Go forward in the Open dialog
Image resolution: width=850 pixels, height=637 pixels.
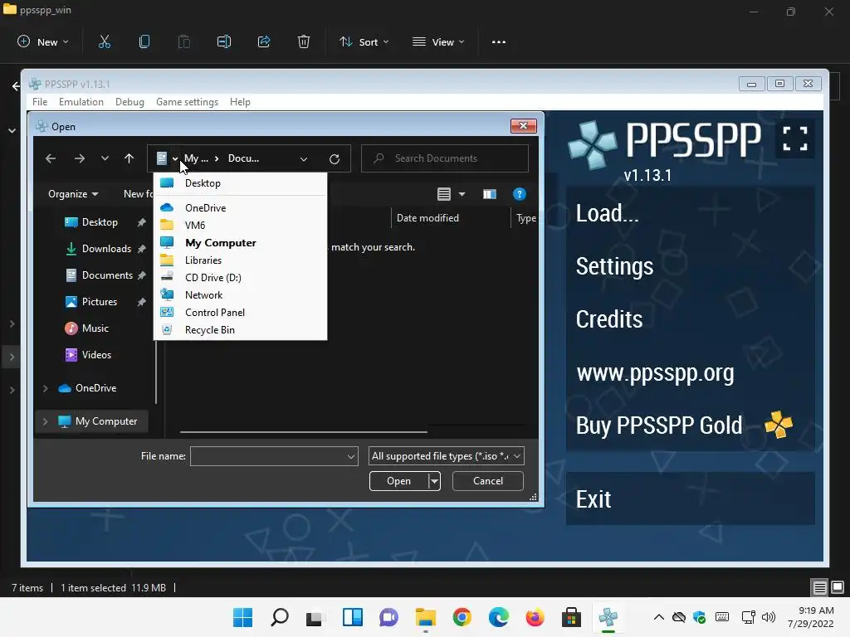pos(79,158)
